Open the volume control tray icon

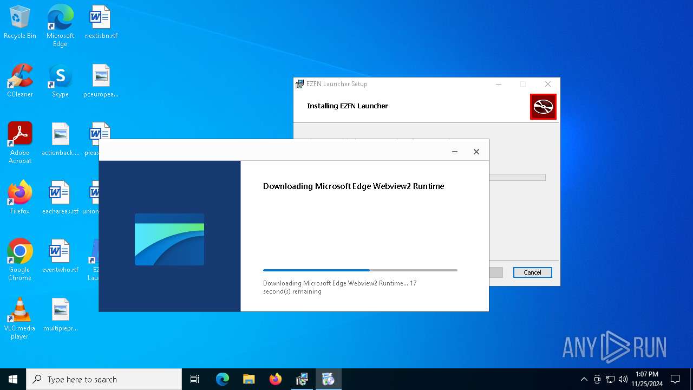point(623,379)
